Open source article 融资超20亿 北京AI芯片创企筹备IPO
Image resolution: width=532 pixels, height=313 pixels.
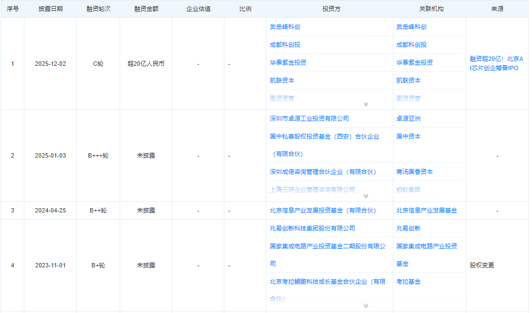pos(496,64)
